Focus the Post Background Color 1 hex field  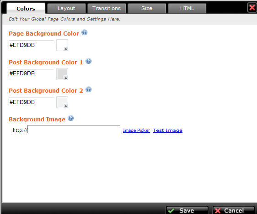click(x=31, y=73)
